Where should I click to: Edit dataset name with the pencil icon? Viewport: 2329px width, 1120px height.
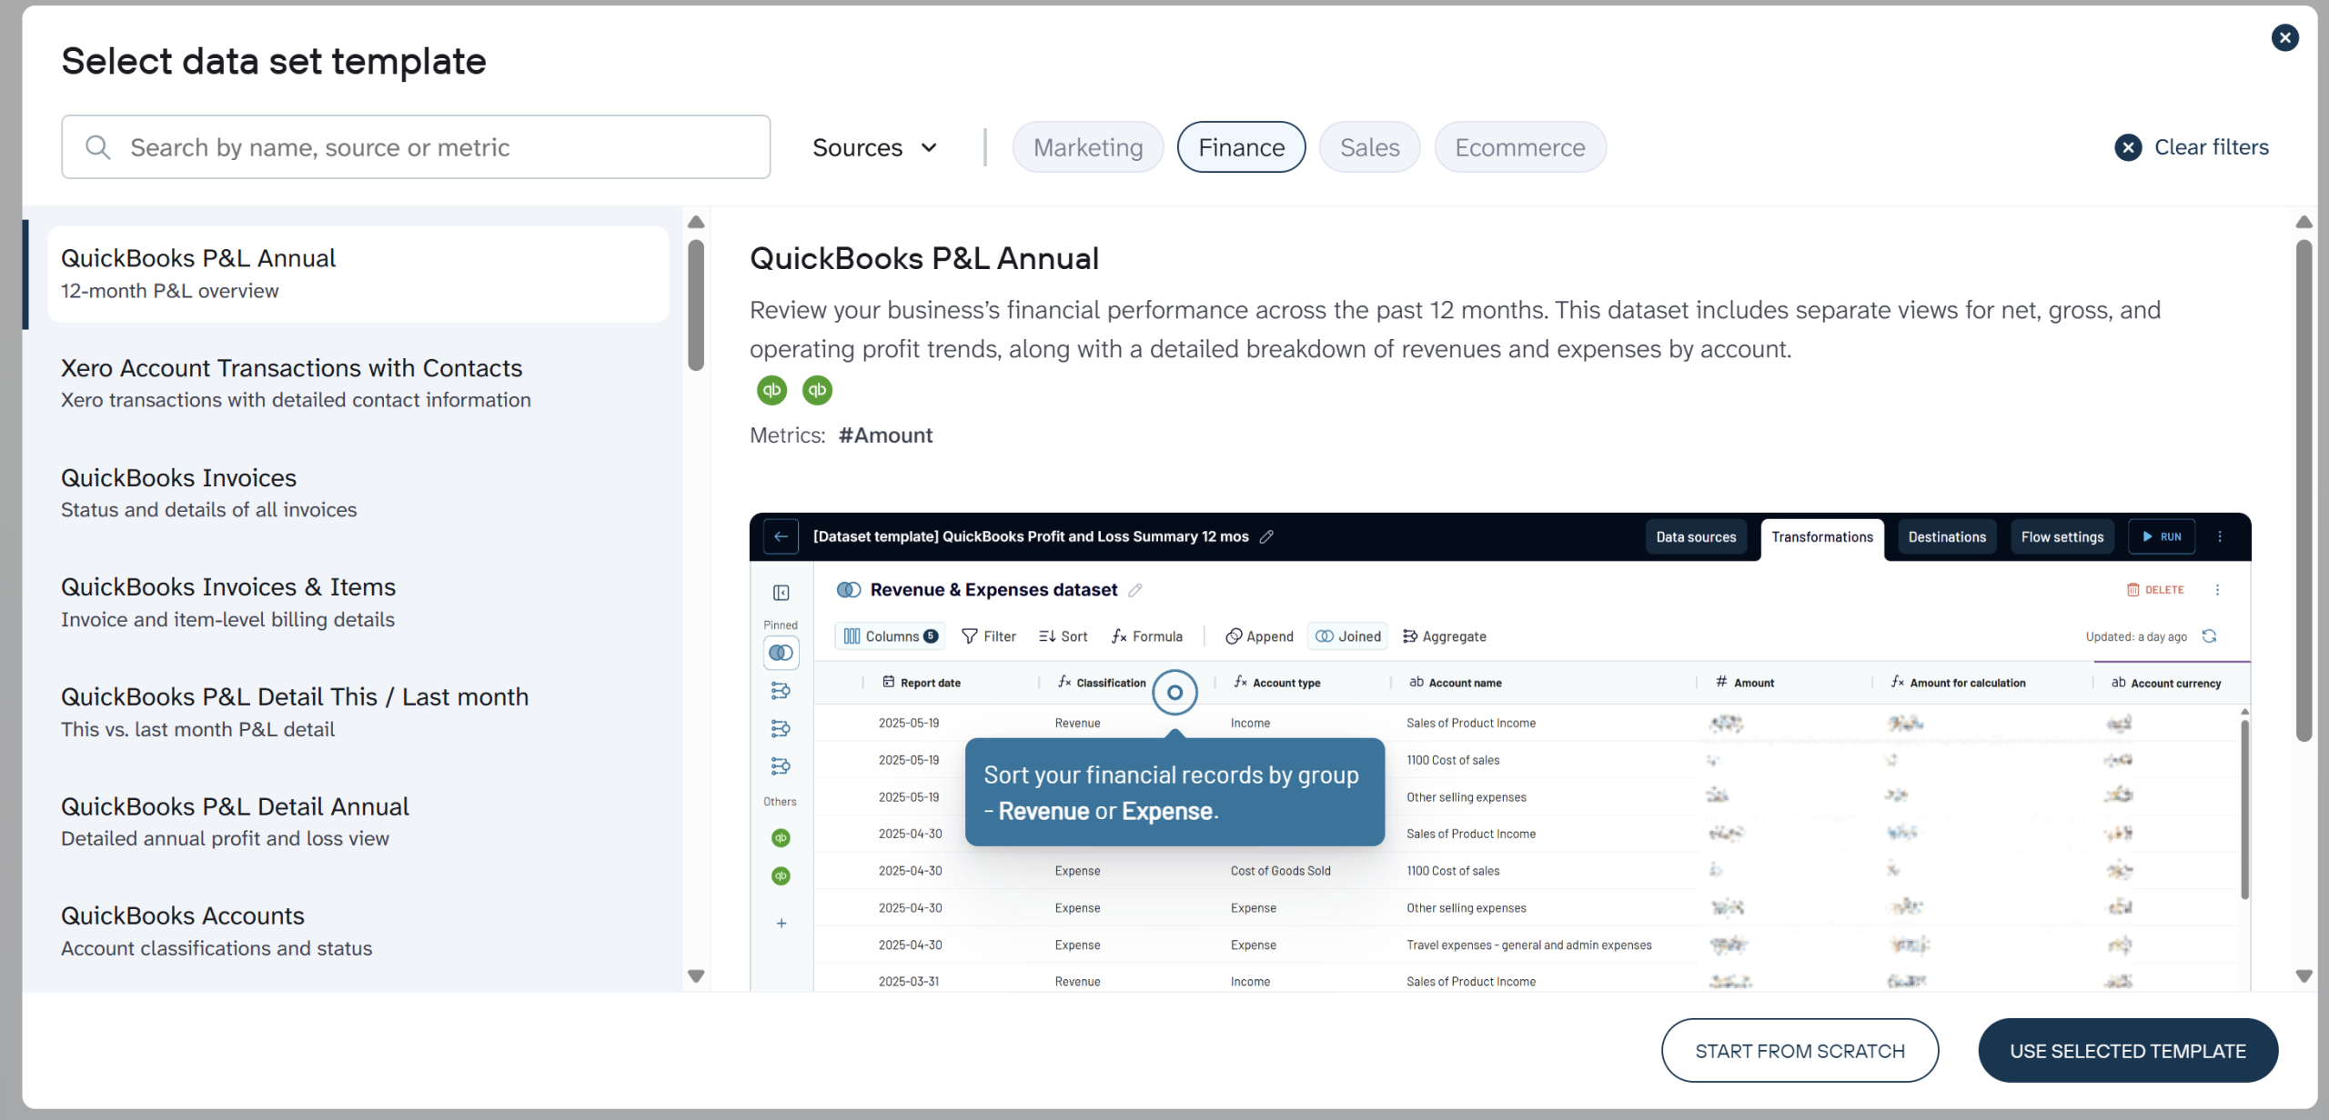(1134, 589)
